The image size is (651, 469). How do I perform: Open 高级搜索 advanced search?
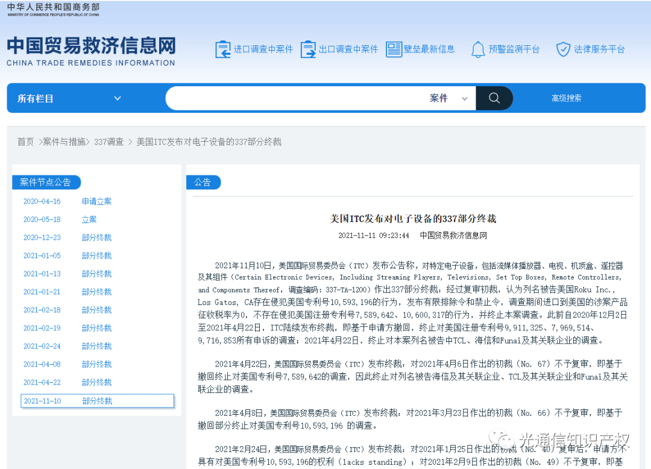coord(566,98)
